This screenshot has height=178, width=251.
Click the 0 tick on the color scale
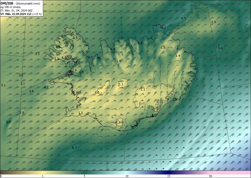coord(1,176)
